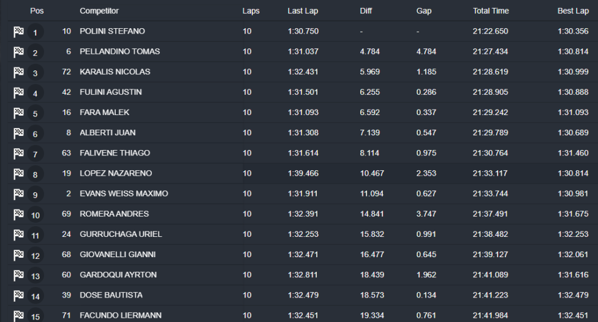Click the flag icon in DOSE BAUTISTA row
This screenshot has height=322, width=598.
(x=18, y=295)
